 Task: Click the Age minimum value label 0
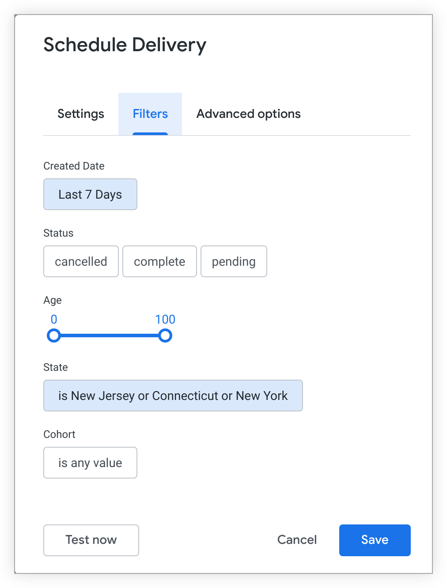click(x=54, y=319)
